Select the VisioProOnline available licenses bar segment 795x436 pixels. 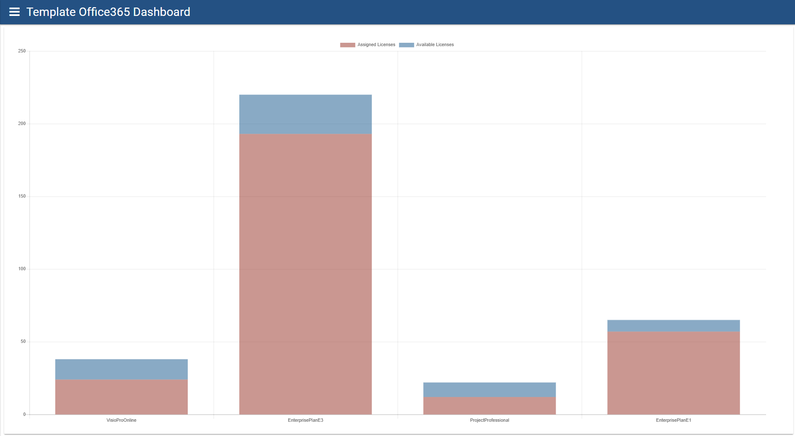122,369
